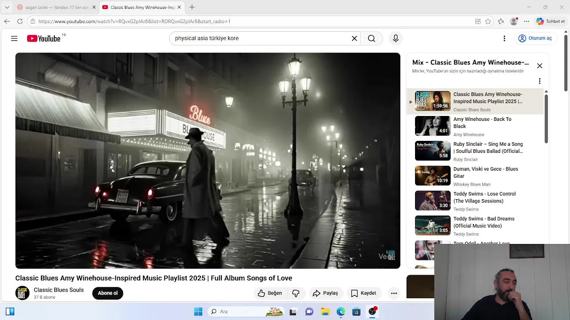Go back with the browser arrow
This screenshot has width=570, height=320.
(7, 21)
